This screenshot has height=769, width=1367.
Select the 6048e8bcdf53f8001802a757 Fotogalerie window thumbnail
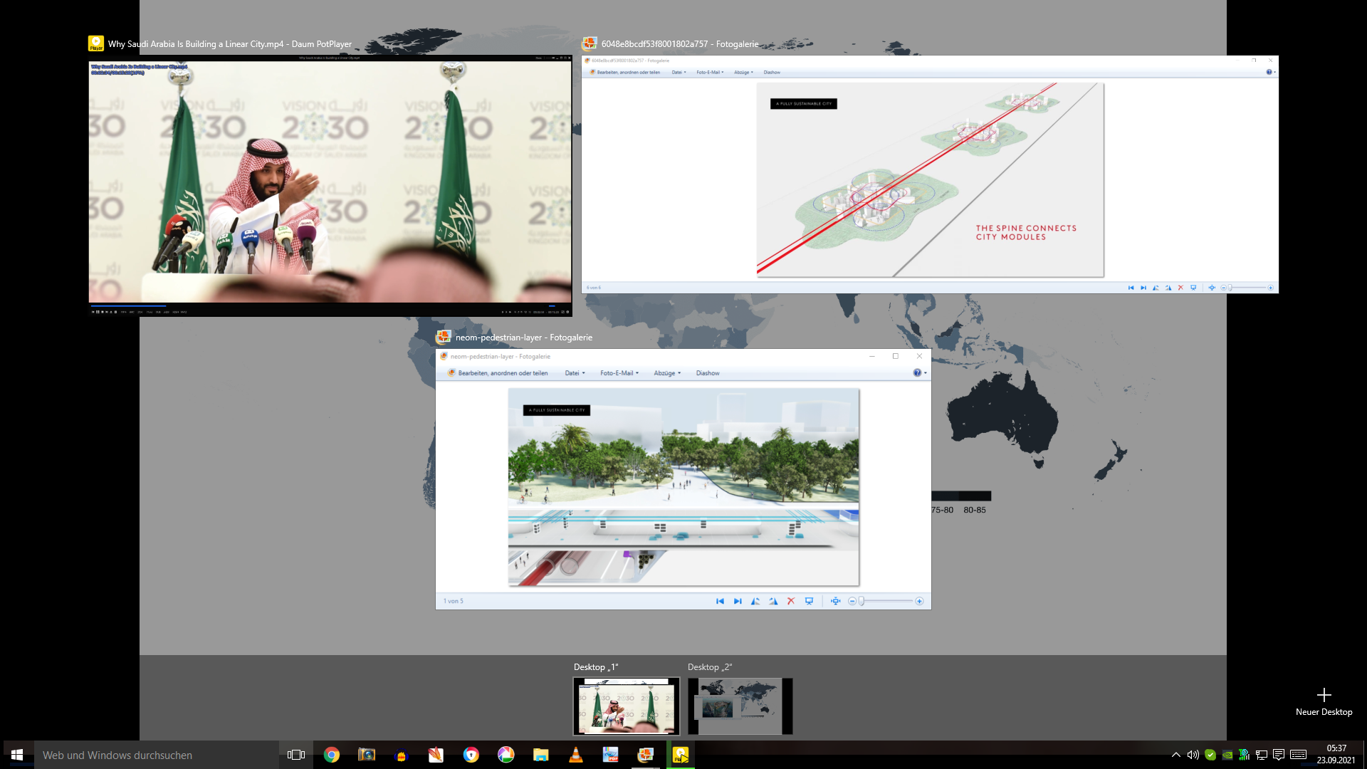(930, 174)
